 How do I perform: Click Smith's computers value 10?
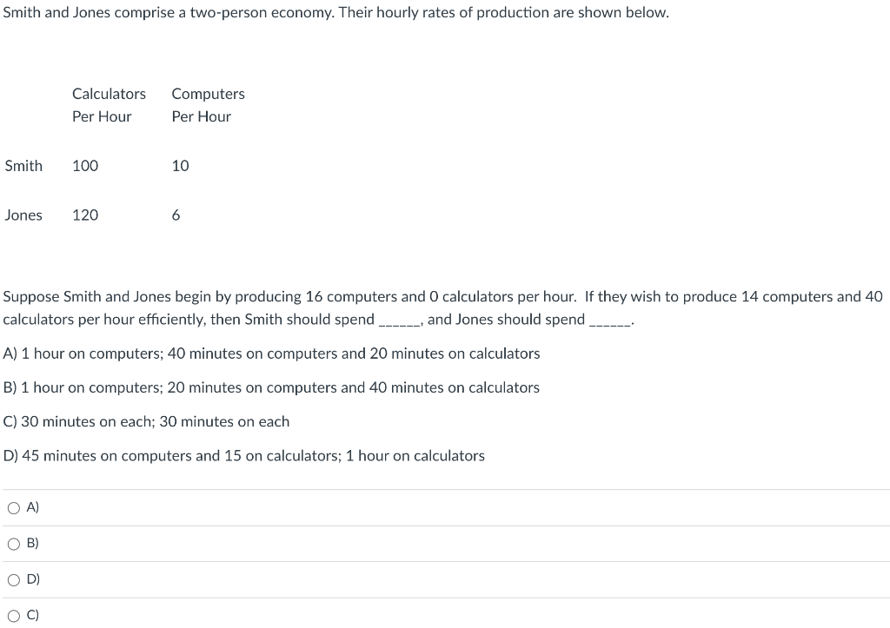[x=181, y=166]
